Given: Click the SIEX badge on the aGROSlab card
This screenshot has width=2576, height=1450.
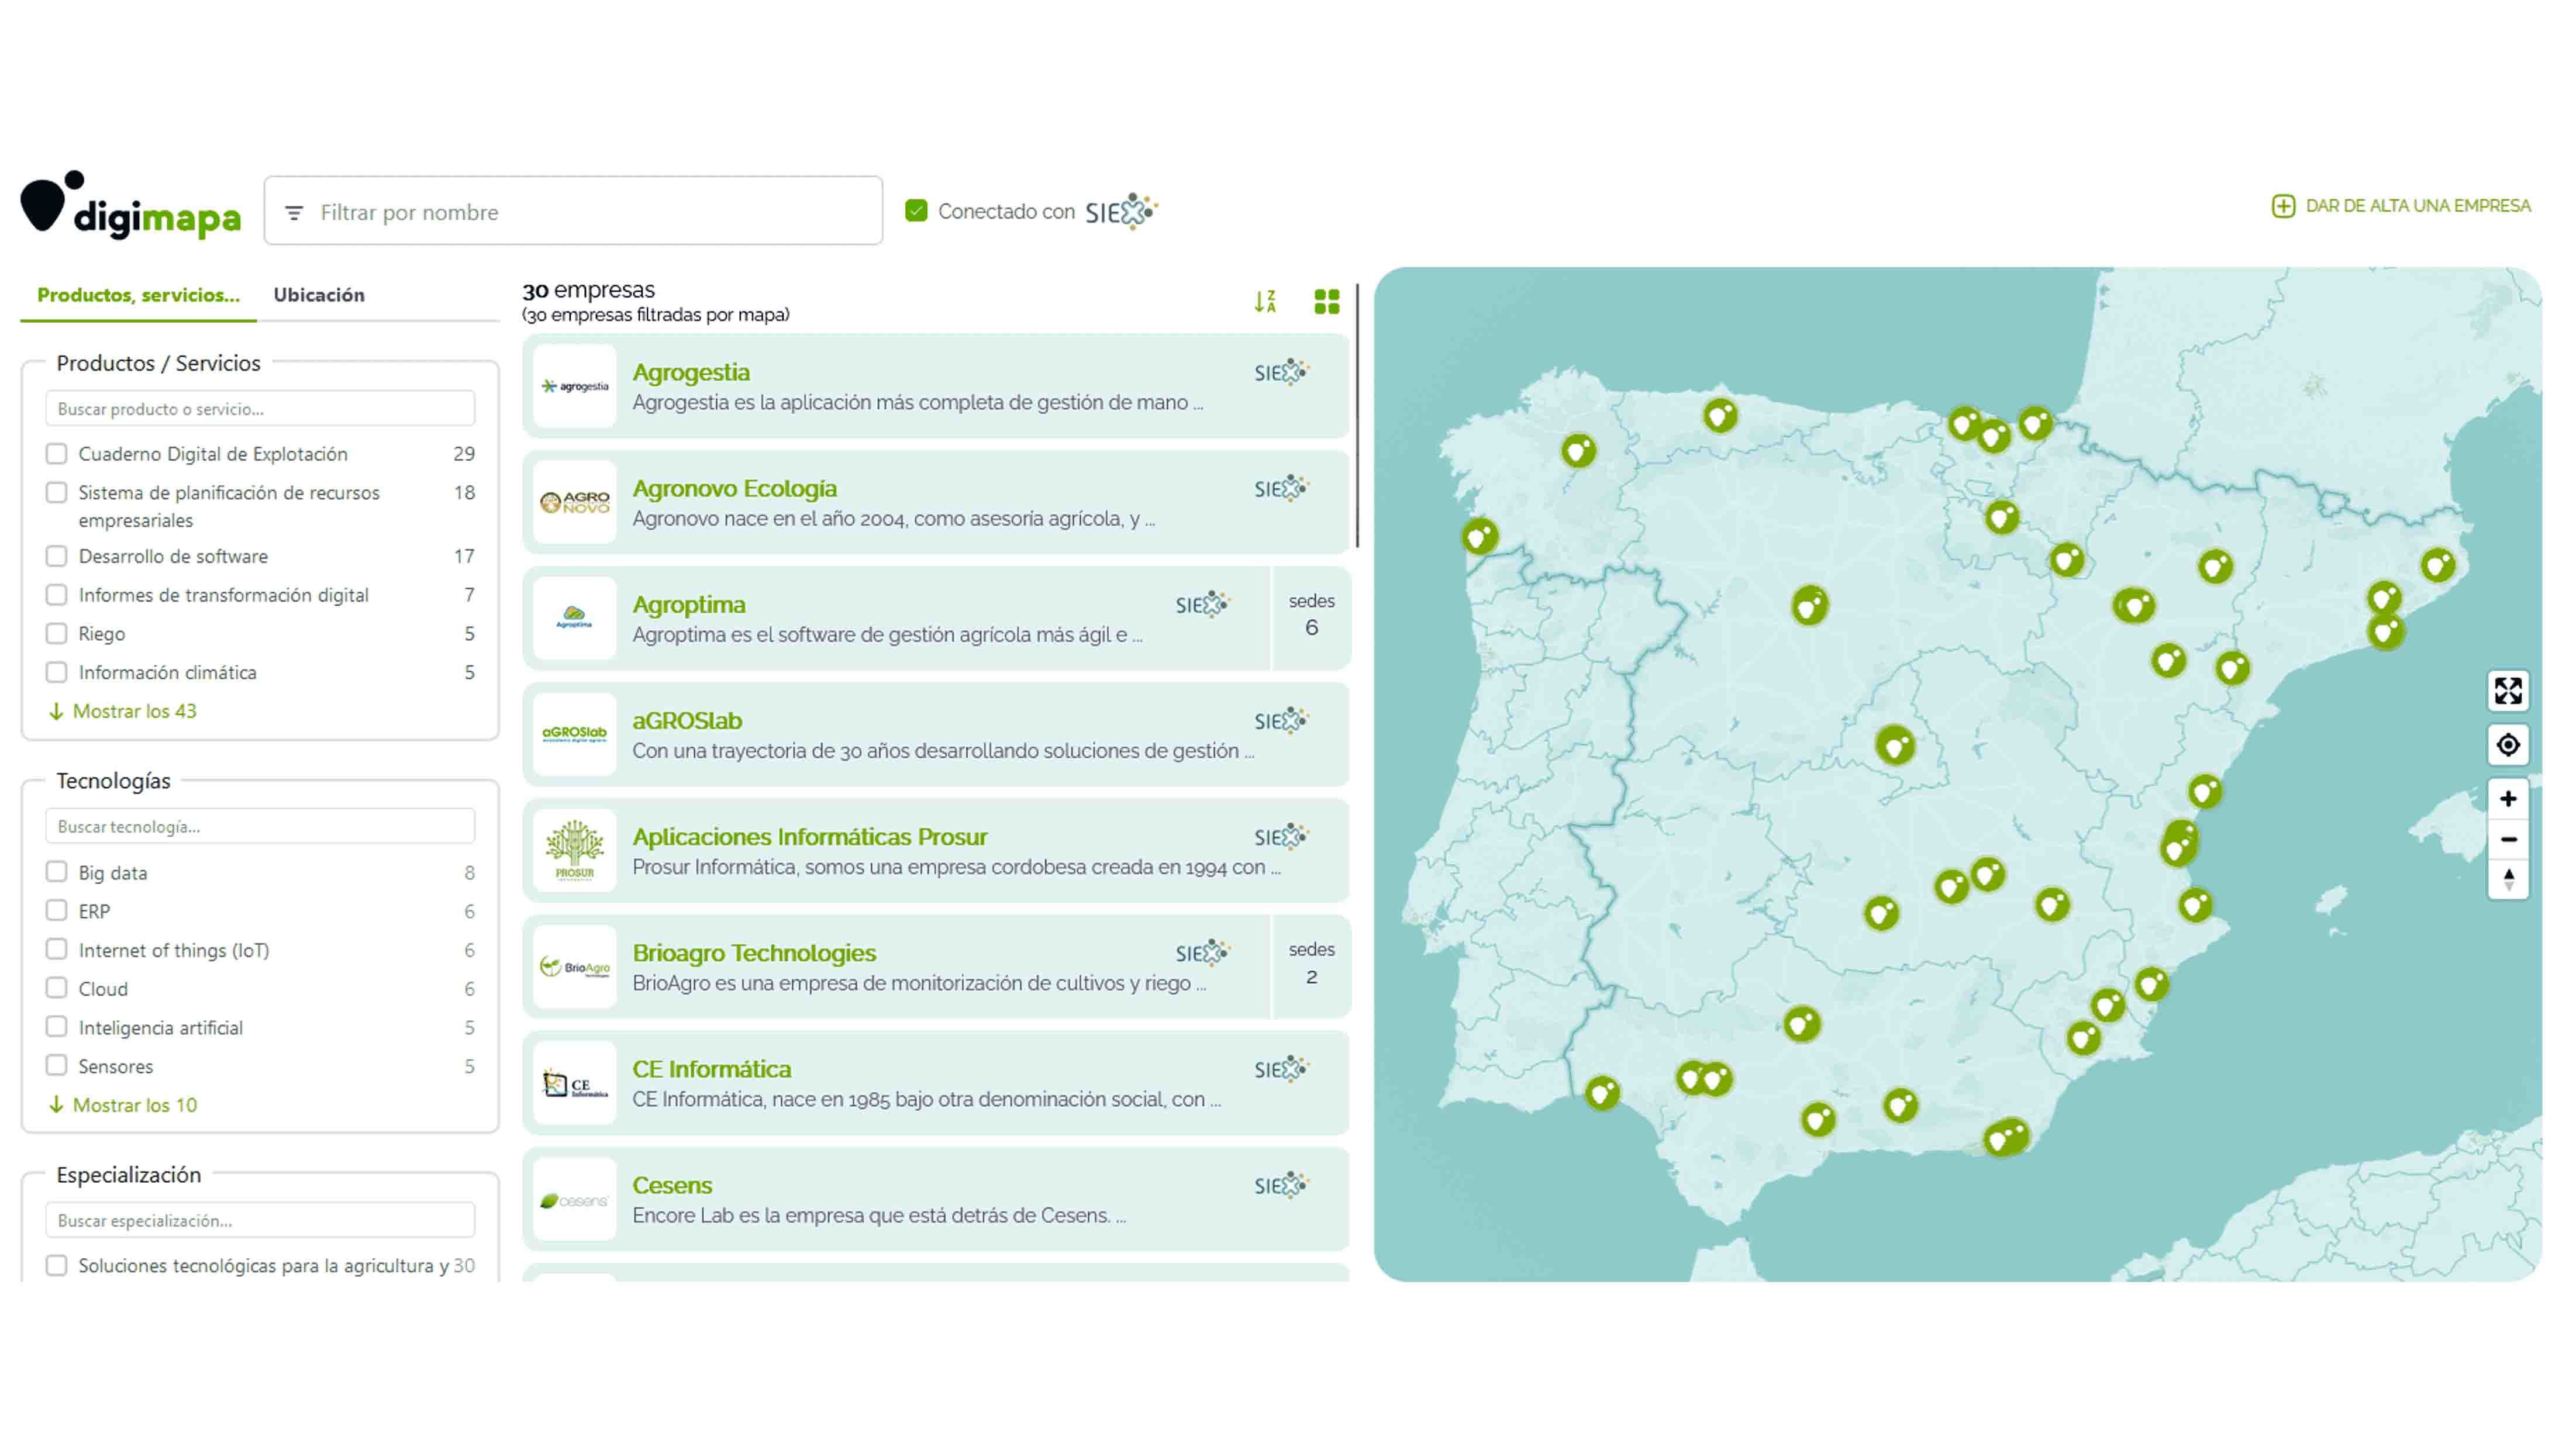Looking at the screenshot, I should pyautogui.click(x=1282, y=720).
